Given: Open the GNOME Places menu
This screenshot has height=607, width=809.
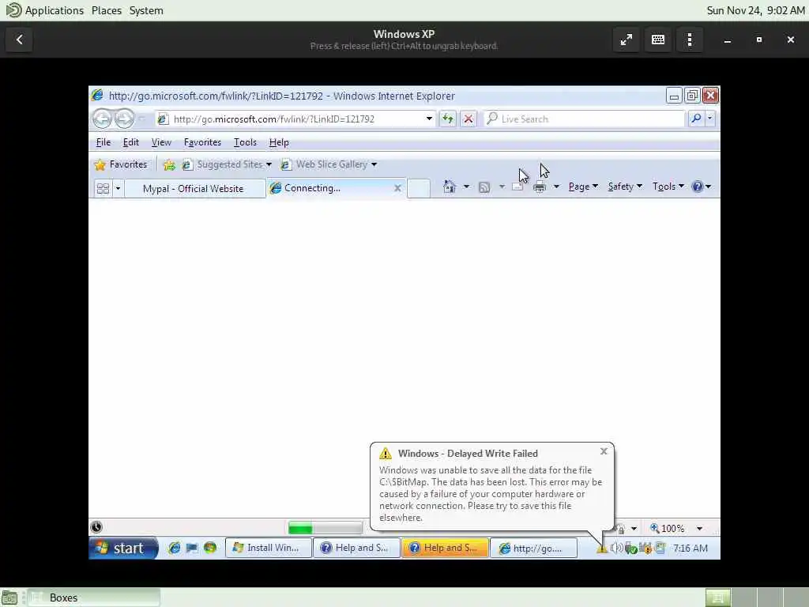Looking at the screenshot, I should (x=107, y=10).
